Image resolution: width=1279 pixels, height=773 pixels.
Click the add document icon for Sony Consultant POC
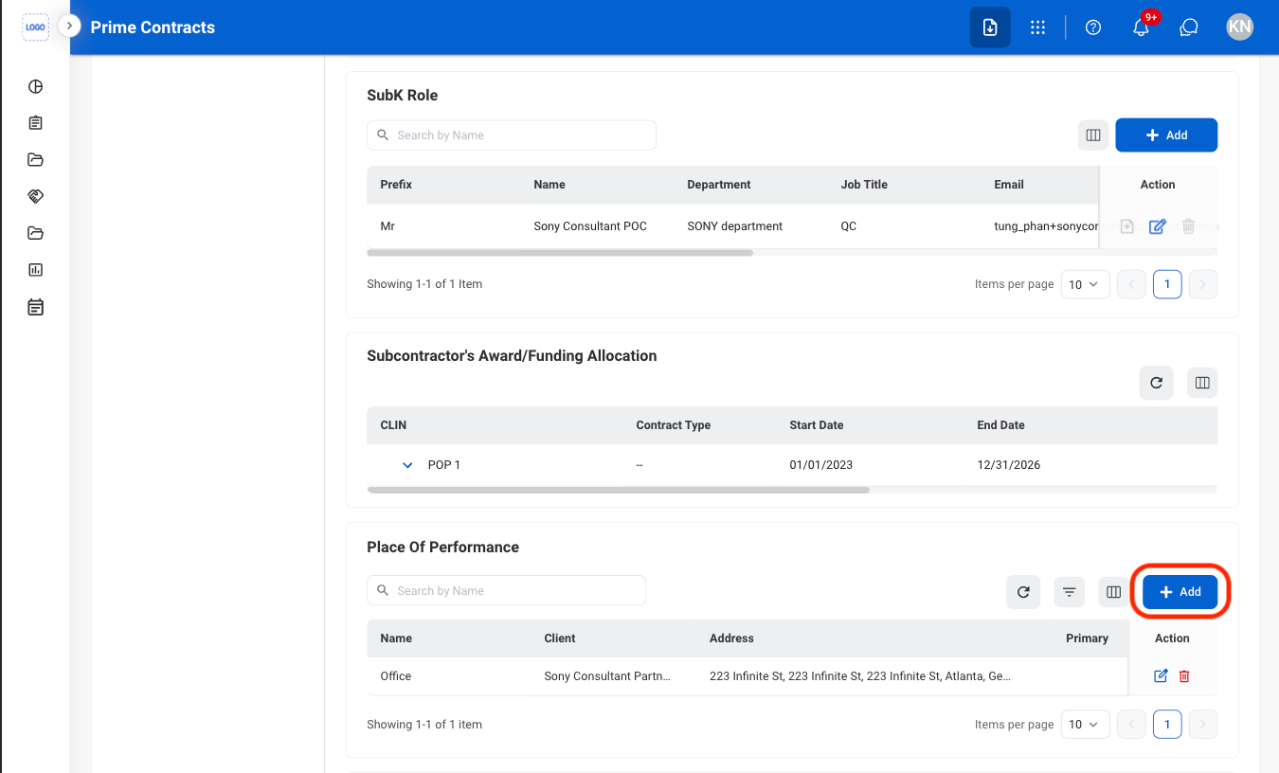(1126, 226)
